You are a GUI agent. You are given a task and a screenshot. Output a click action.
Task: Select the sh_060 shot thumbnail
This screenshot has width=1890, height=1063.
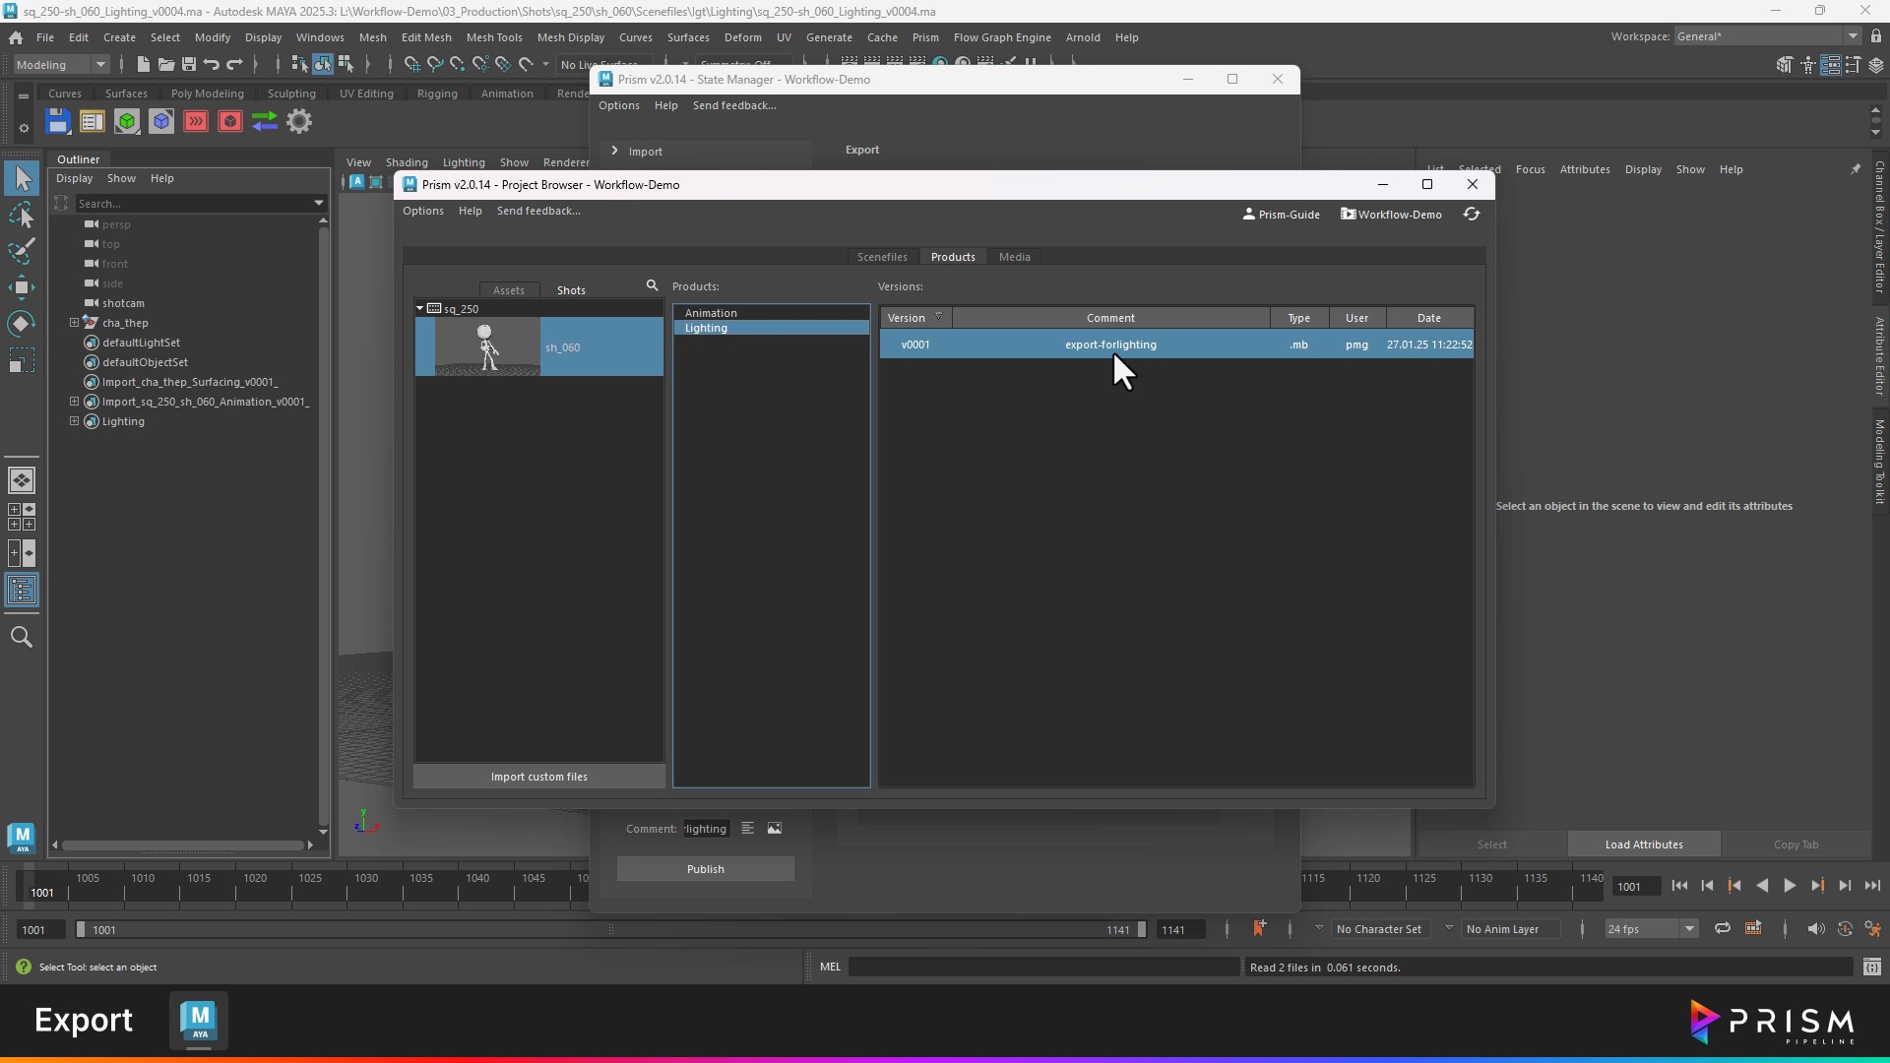pyautogui.click(x=487, y=346)
